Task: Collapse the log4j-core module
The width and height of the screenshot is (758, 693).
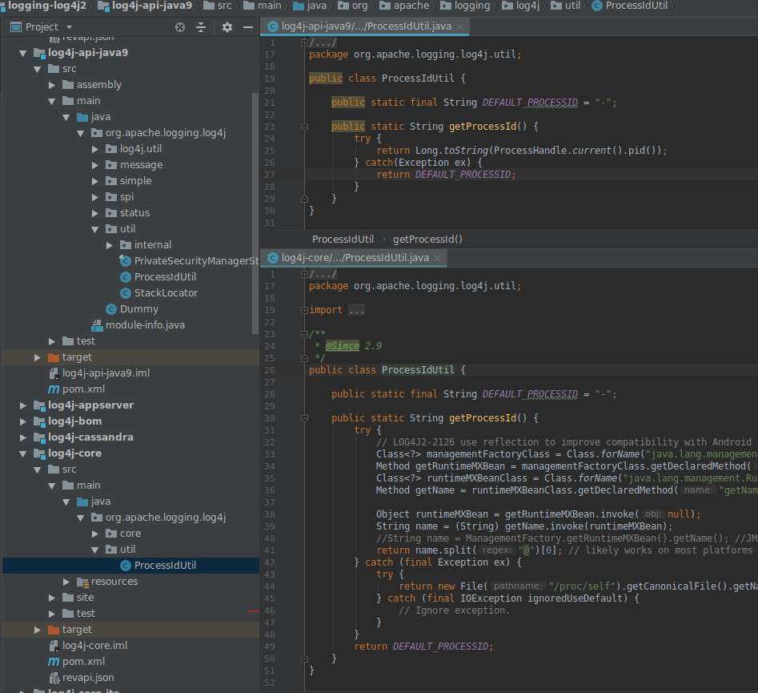Action: point(22,454)
